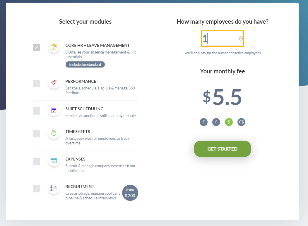The width and height of the screenshot is (308, 226).
Task: Click the 'from $200' price badge
Action: click(130, 193)
